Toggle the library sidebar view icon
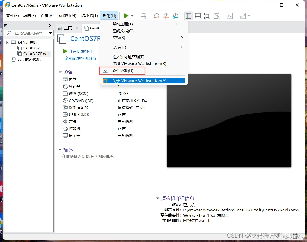 [x=188, y=16]
